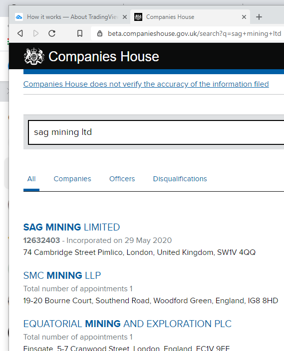Open the accuracy of information notice link
This screenshot has width=284, height=351.
click(146, 84)
